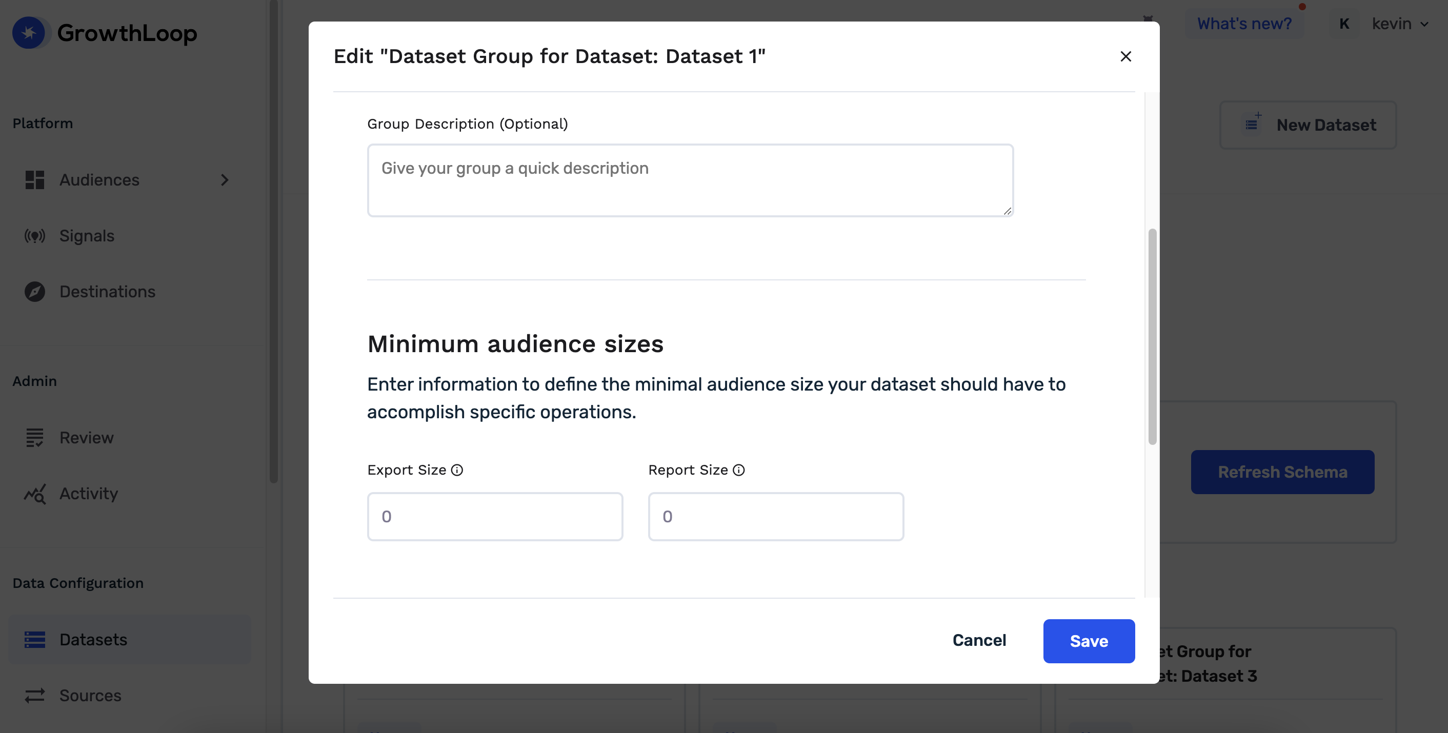Click the Activity chart icon
Image resolution: width=1448 pixels, height=733 pixels.
34,494
